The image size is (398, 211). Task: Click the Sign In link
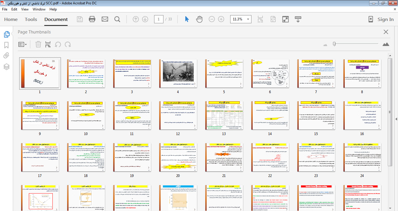(x=385, y=19)
